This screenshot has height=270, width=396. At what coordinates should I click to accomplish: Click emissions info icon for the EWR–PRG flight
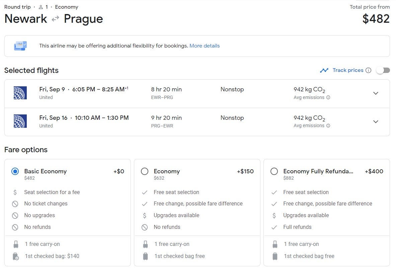click(x=328, y=98)
